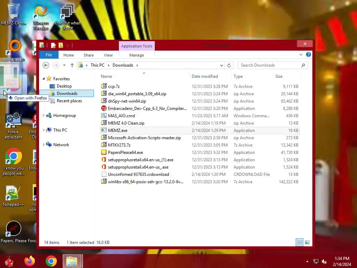The height and width of the screenshot is (268, 357).
Task: Expand 'This PC' breadcrumb arrow
Action: pyautogui.click(x=109, y=65)
